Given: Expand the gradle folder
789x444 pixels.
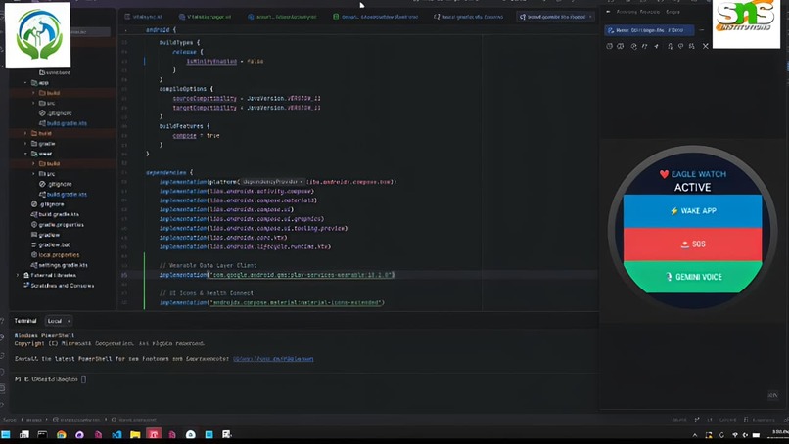Looking at the screenshot, I should click(x=25, y=144).
